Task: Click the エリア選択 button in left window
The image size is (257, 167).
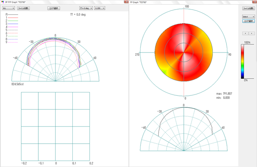Action: (x=54, y=8)
